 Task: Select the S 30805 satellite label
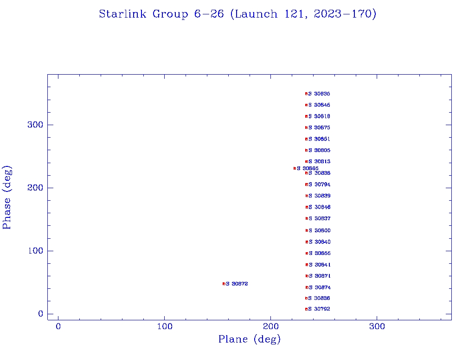point(320,151)
